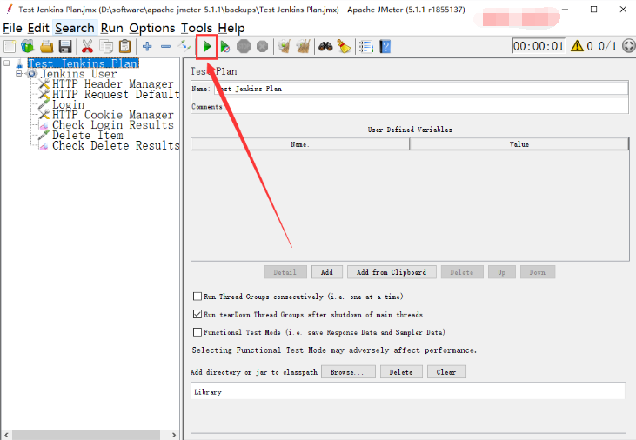Open the Function Helper list icon

coord(366,47)
